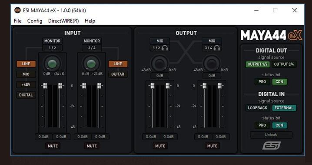Click the headphone icon on MIX 1/2

click(165, 48)
